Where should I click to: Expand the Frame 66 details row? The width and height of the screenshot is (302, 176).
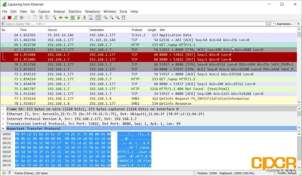point(3,109)
